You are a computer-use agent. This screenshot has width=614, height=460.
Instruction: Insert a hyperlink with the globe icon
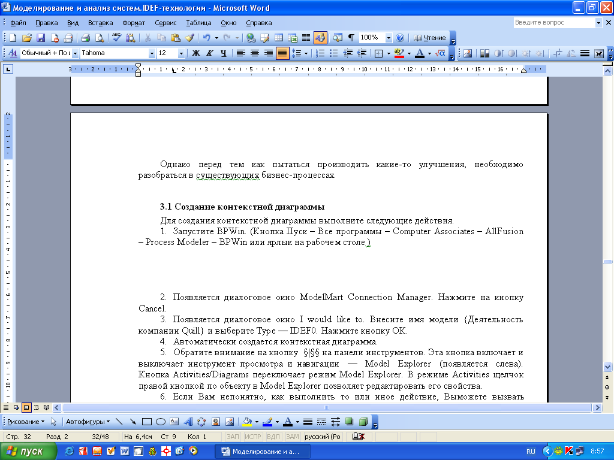(x=251, y=38)
